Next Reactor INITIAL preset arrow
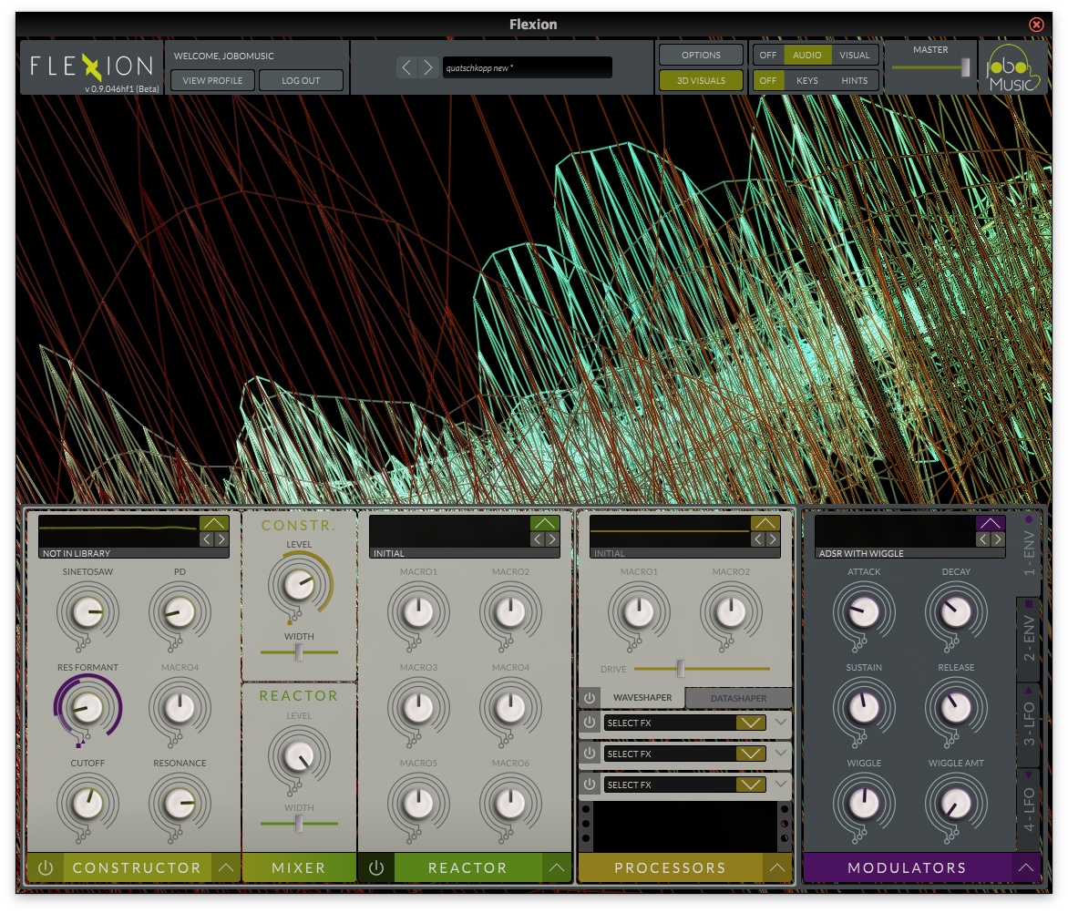The height and width of the screenshot is (913, 1068). (x=552, y=539)
